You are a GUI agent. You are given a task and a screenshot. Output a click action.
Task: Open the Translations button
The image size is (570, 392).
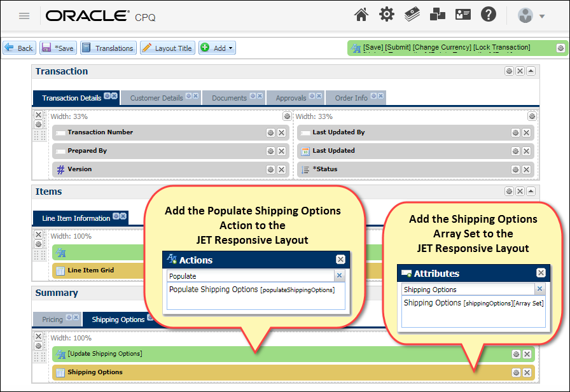pyautogui.click(x=108, y=48)
